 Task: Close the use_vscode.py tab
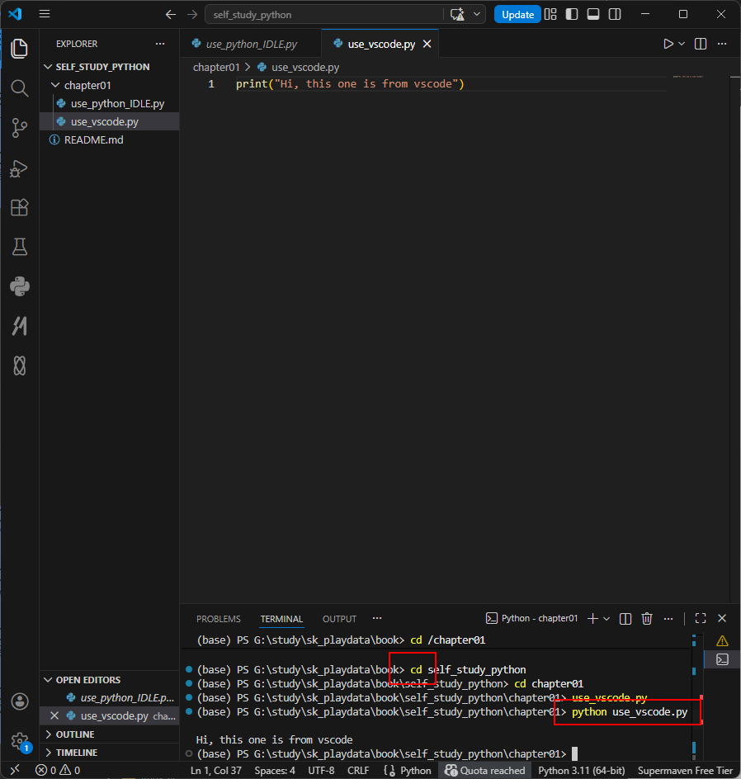pyautogui.click(x=427, y=45)
